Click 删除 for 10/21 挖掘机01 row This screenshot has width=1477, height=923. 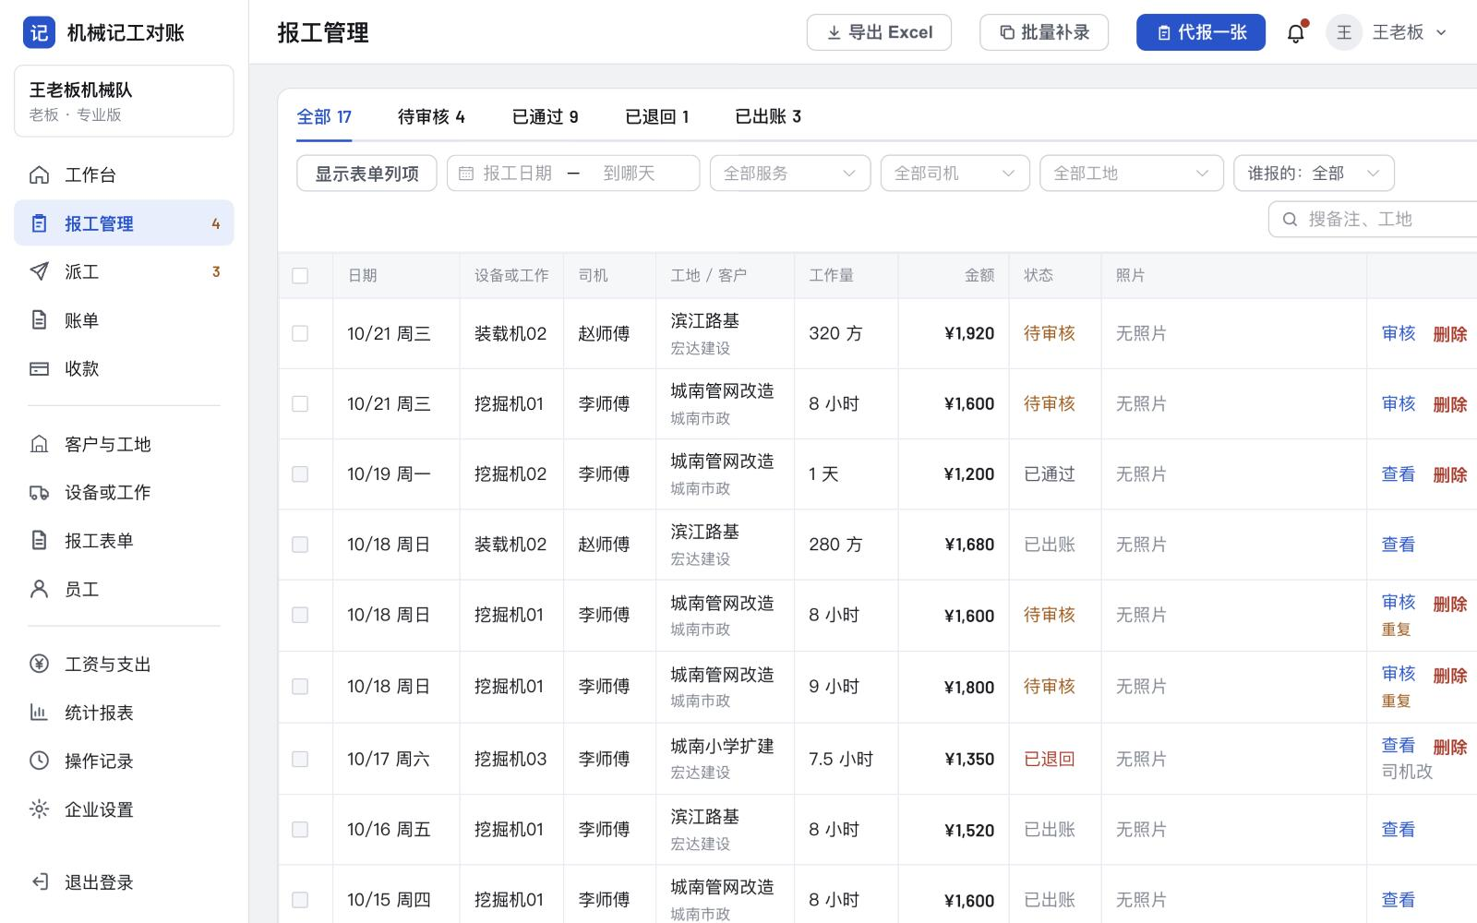(x=1450, y=404)
